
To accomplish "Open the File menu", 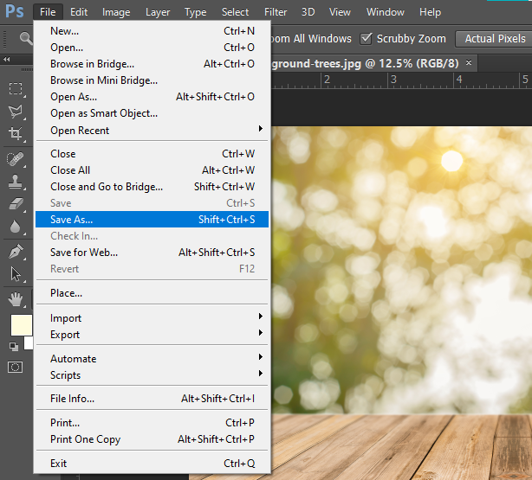I will tap(48, 12).
